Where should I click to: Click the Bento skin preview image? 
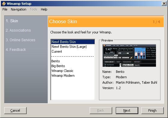[x=129, y=55]
